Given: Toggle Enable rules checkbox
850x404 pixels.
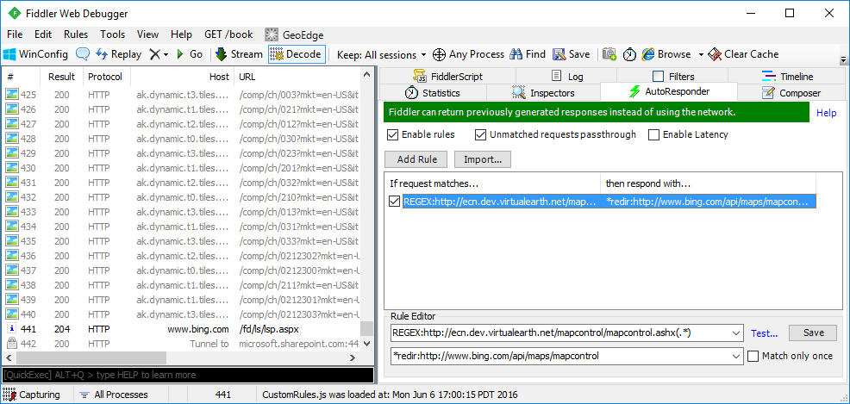Looking at the screenshot, I should pos(392,134).
